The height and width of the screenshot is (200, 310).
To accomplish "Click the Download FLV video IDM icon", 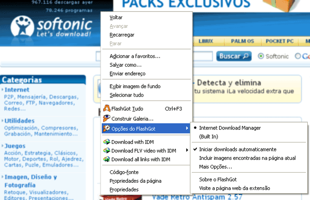I will [107, 150].
